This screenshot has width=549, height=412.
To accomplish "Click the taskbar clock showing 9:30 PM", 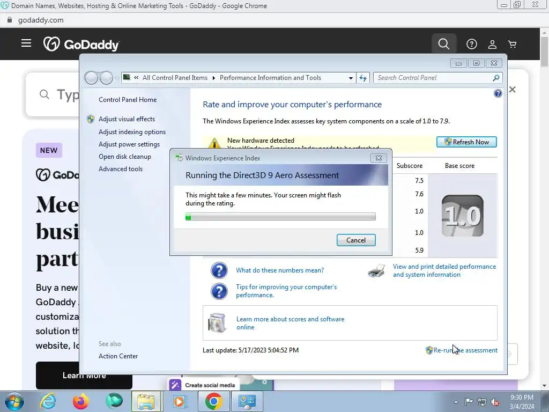I will [x=522, y=402].
